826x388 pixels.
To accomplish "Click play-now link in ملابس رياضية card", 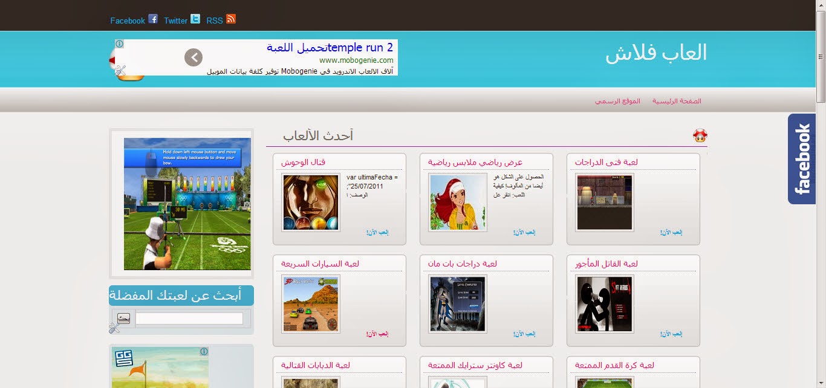I will coord(524,233).
